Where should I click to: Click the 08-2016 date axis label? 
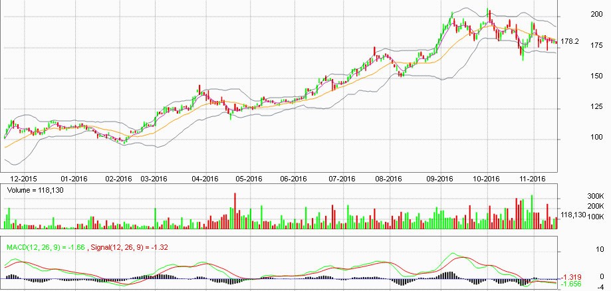point(389,179)
